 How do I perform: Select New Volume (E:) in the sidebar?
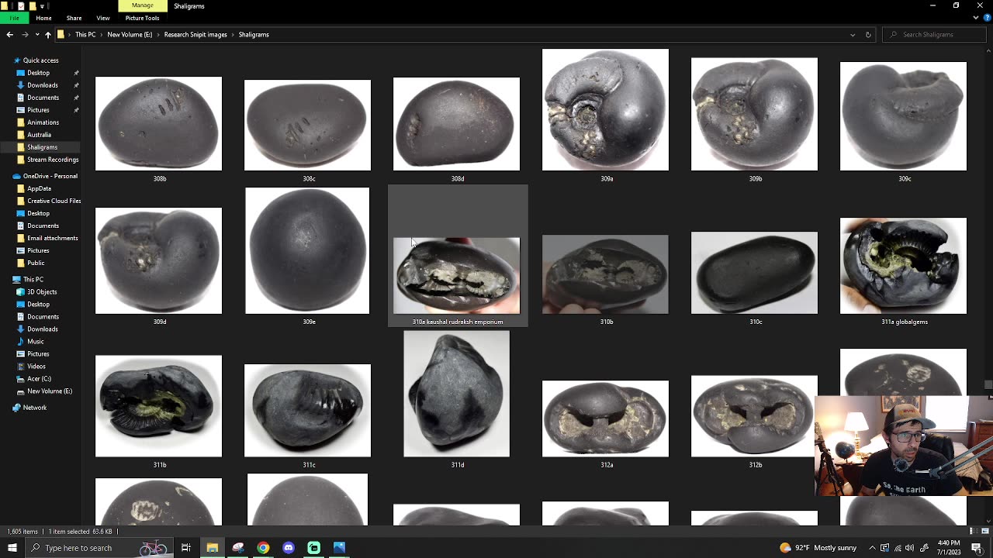point(50,391)
